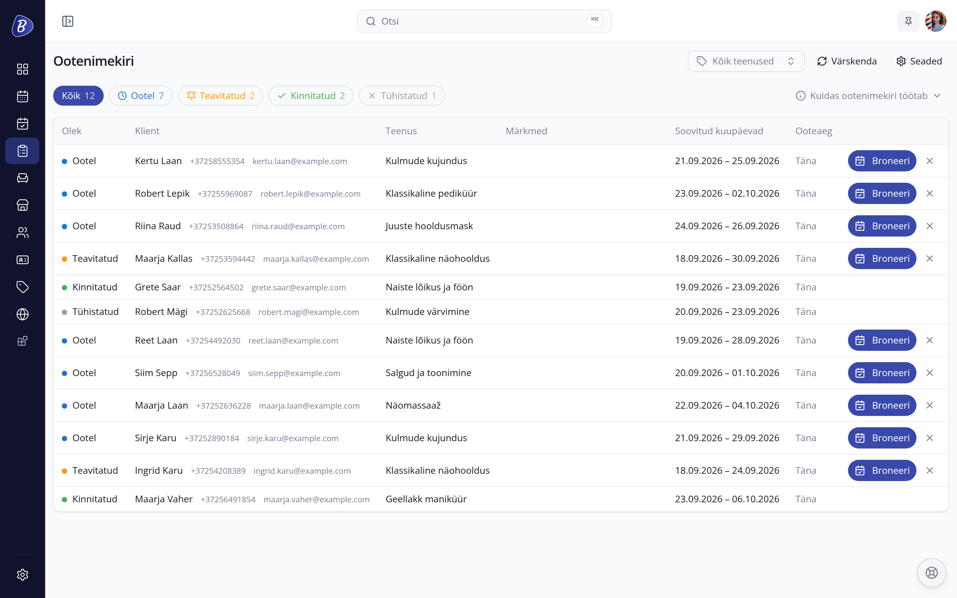Remove Robert Lepik from waitlist

[930, 193]
